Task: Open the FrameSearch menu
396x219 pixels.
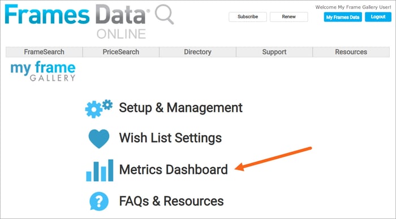Action: pos(44,52)
